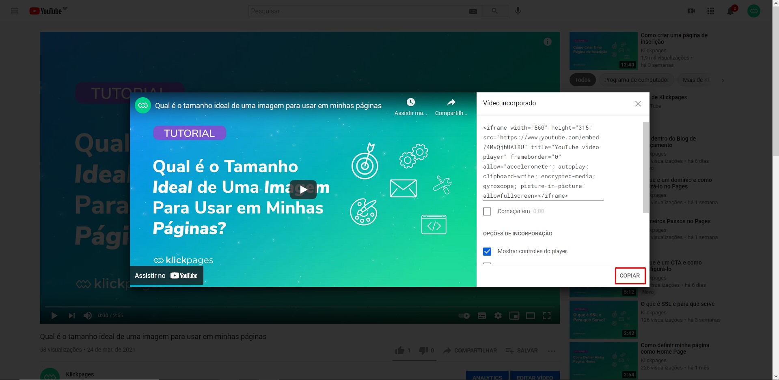Select the Todos chip
This screenshot has height=380, width=779.
tap(583, 80)
